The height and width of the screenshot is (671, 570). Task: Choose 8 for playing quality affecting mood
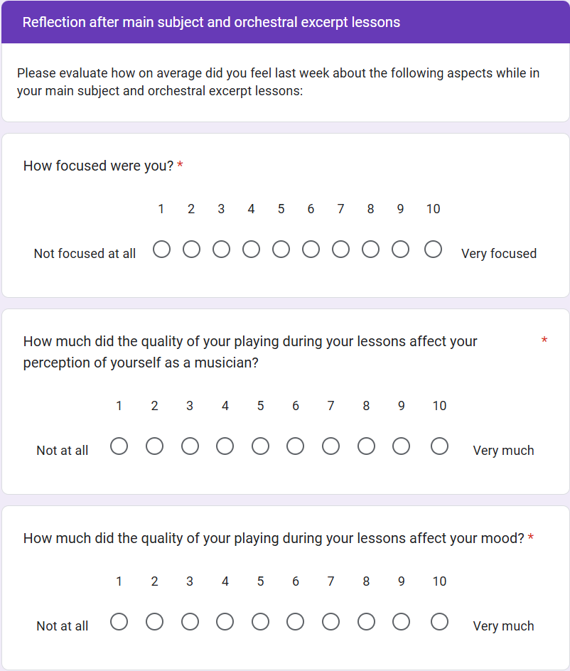(x=366, y=622)
